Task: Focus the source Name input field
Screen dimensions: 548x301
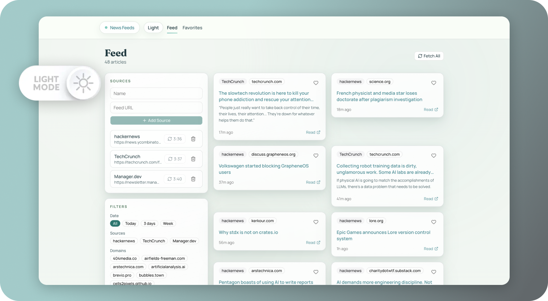Action: (x=156, y=93)
